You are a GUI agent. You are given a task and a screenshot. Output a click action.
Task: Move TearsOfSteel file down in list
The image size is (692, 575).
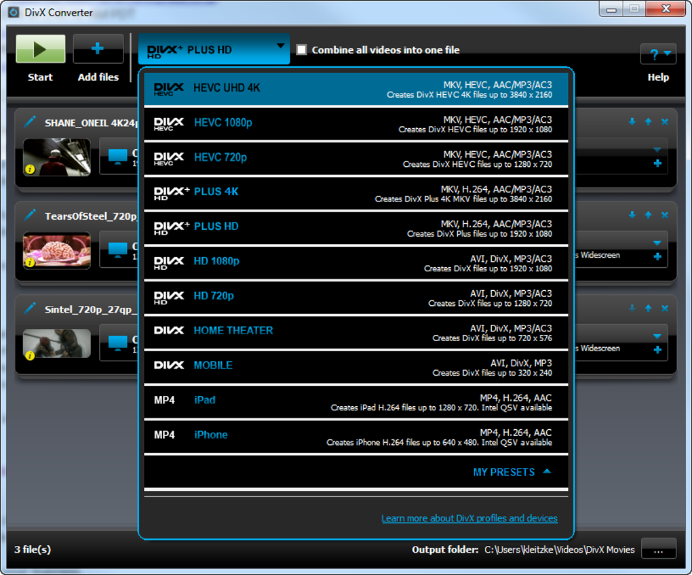click(x=632, y=215)
